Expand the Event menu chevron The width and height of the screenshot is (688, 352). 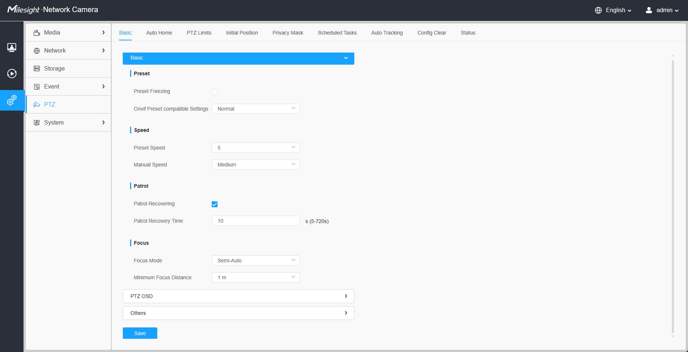[x=103, y=86]
